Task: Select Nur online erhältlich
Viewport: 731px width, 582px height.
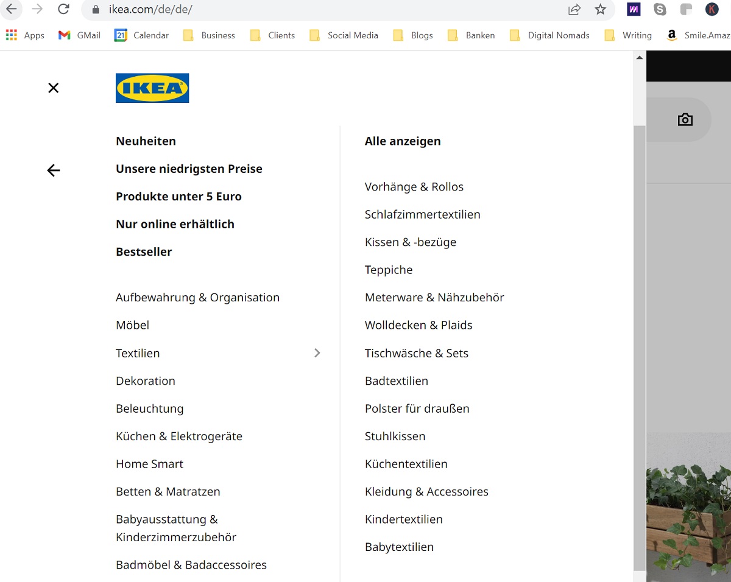Action: (175, 224)
